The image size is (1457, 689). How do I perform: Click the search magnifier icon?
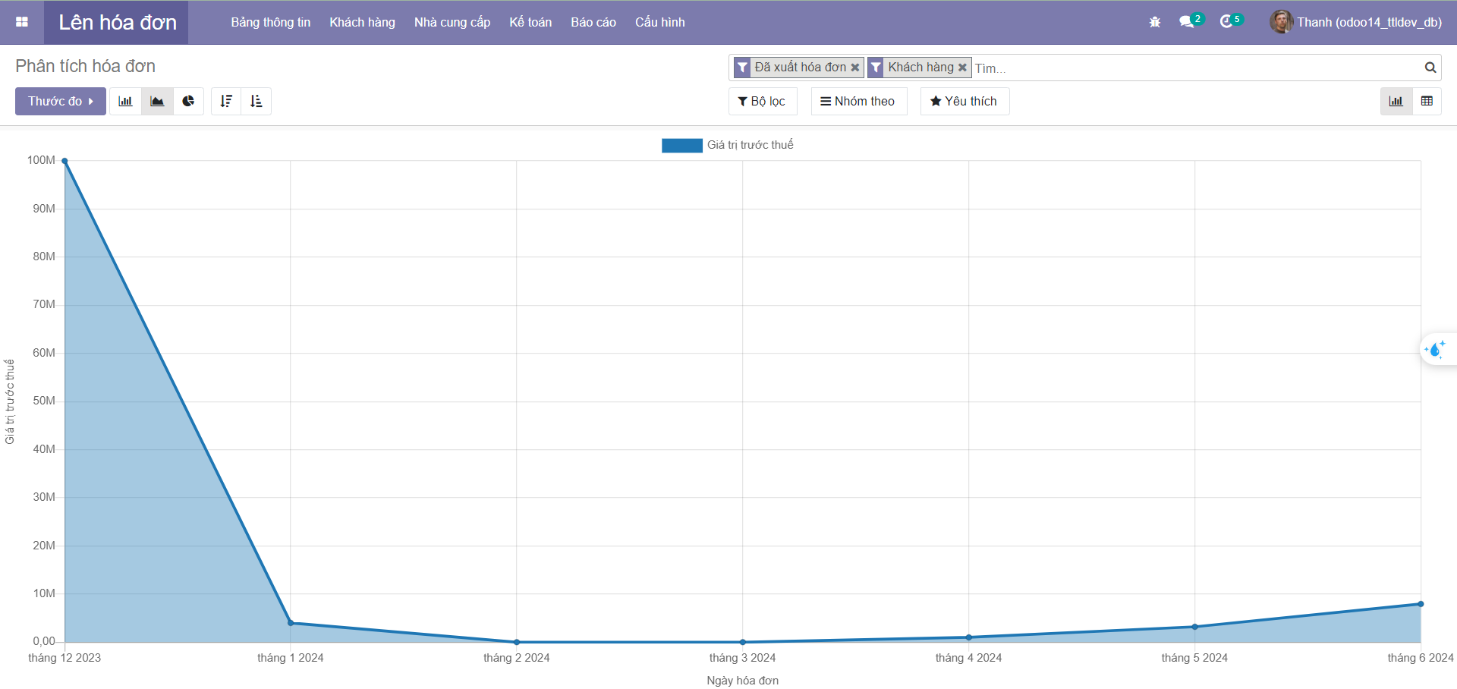click(x=1430, y=68)
